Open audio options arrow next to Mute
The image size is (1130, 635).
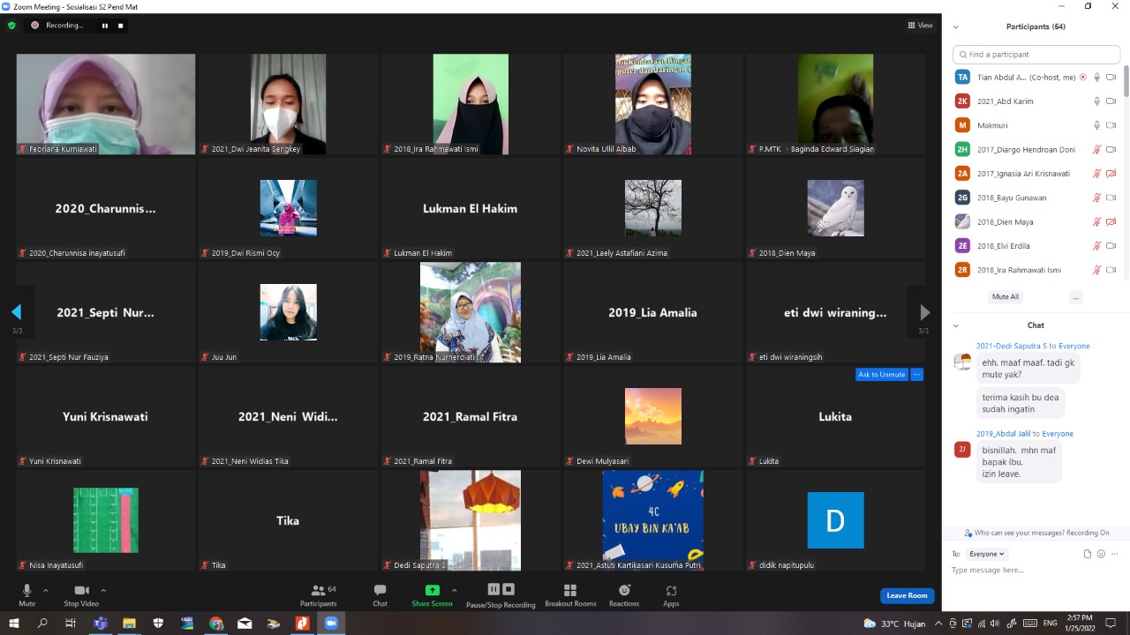click(46, 590)
